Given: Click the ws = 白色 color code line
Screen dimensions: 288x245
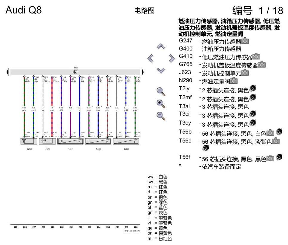Looking at the screenshot, I should (x=157, y=177).
